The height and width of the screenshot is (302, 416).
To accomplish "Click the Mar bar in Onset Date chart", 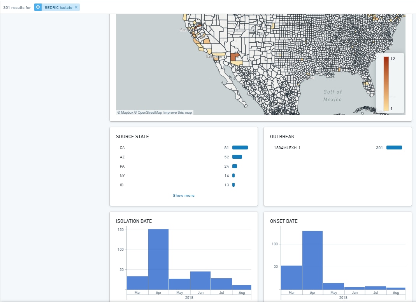I will [x=291, y=278].
